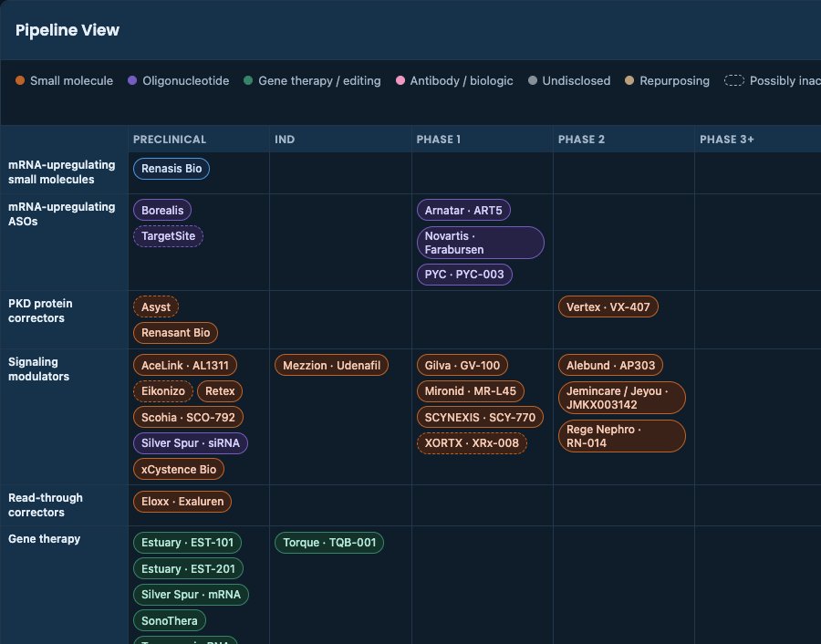This screenshot has width=821, height=644.
Task: Select Estuary · EST-101 entry
Action: pos(187,543)
